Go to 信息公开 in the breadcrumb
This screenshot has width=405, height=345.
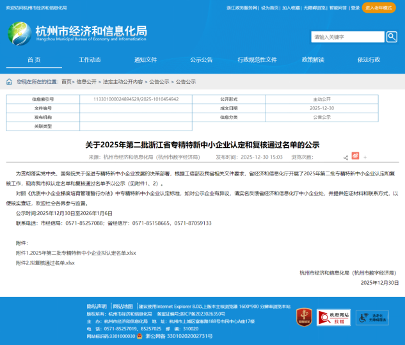[x=86, y=82]
